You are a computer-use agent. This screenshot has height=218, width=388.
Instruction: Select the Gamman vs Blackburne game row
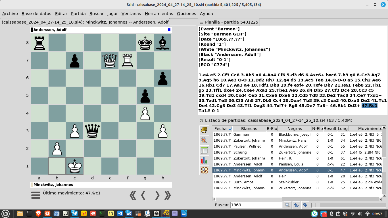click(297, 135)
